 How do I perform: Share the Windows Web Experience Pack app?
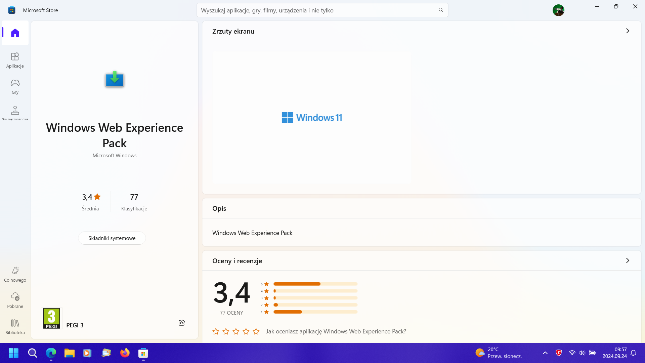[181, 322]
